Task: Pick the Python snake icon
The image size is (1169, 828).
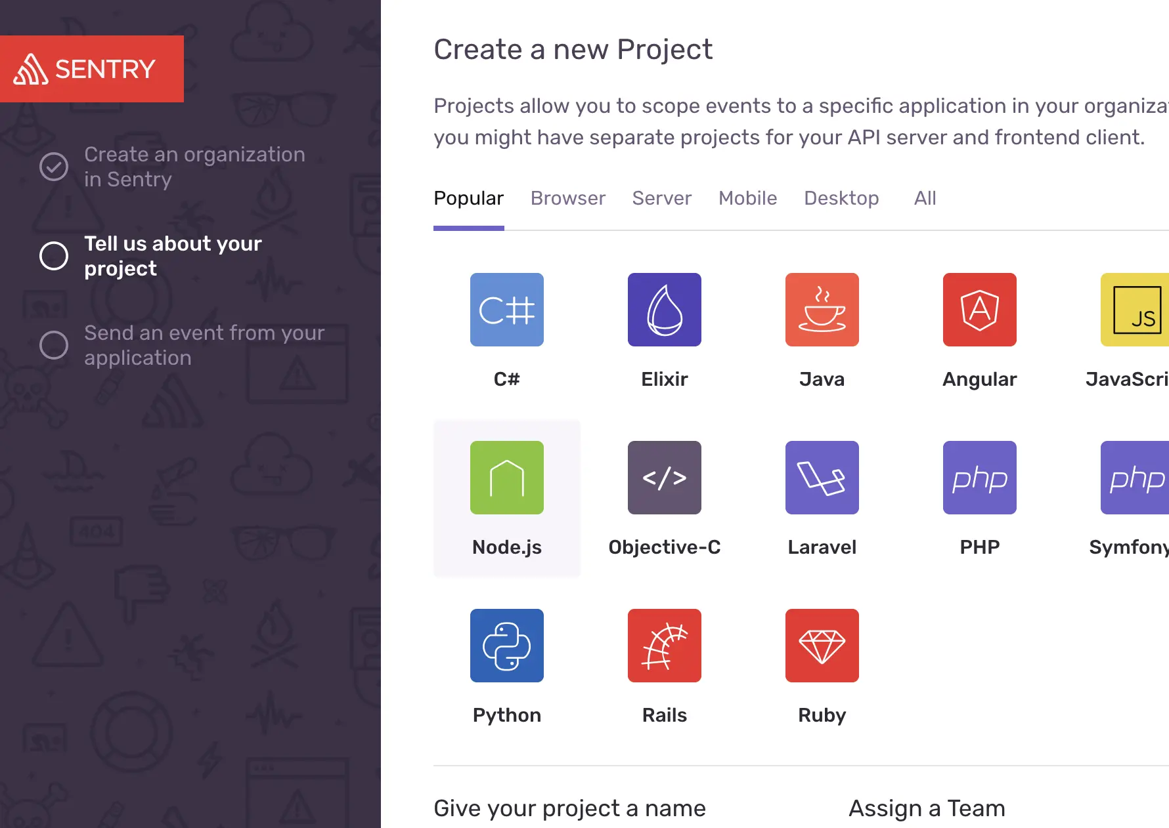Action: (507, 646)
